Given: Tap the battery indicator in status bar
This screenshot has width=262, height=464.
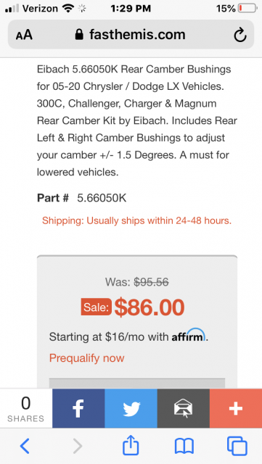Looking at the screenshot, I should 247,8.
